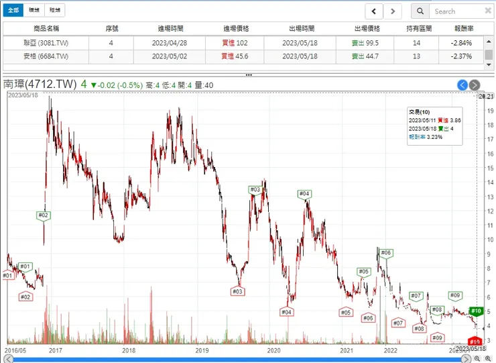
Task: Click the 序號 column header
Action: tap(111, 28)
